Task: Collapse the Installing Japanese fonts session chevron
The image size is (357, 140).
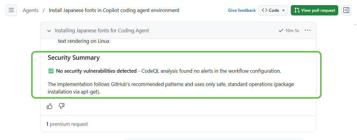Action: pyautogui.click(x=49, y=31)
